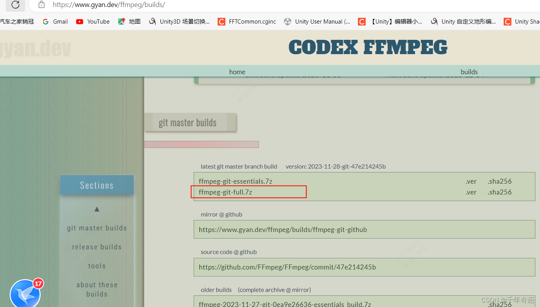Click the latest git master branch build label
This screenshot has height=307, width=540.
[239, 167]
